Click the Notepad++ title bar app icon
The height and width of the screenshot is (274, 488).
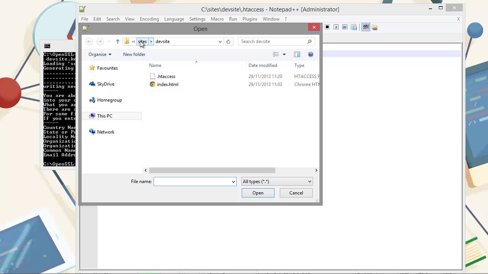point(82,9)
